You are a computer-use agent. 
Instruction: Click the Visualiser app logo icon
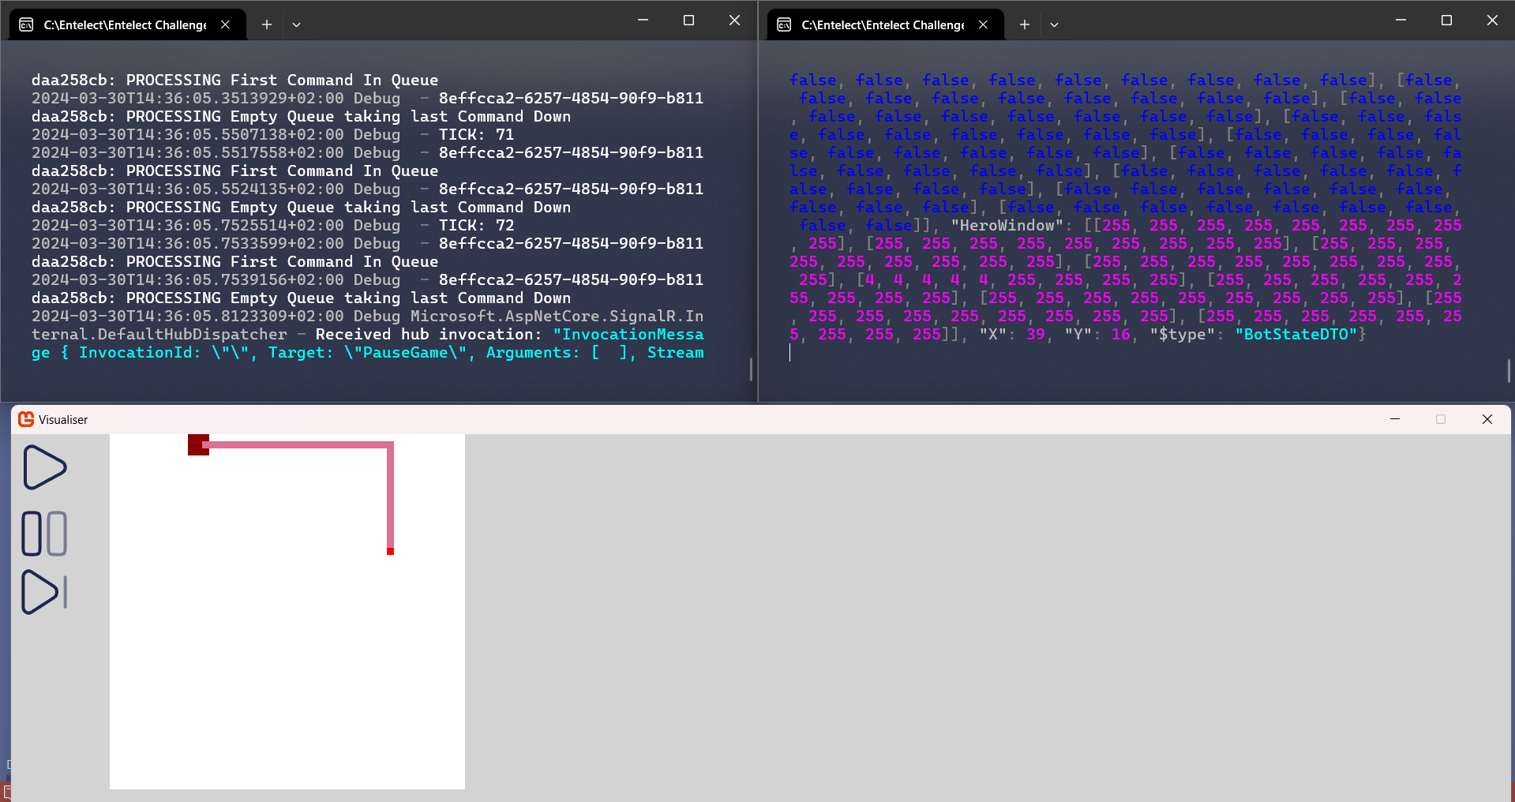tap(26, 419)
